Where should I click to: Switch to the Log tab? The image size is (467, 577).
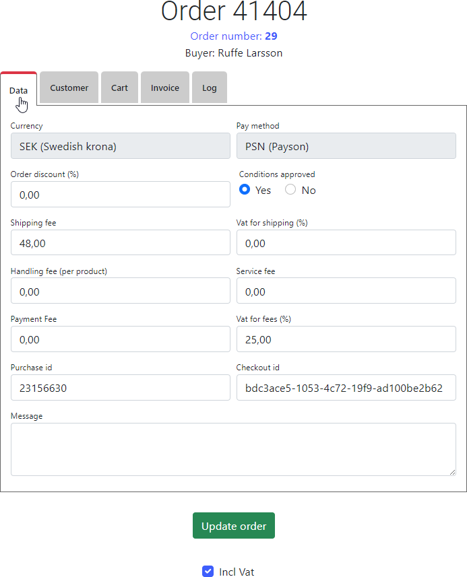[x=209, y=88]
